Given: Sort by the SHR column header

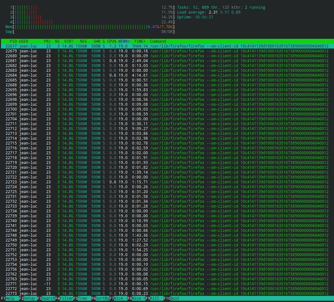Looking at the screenshot, I should [x=97, y=41].
